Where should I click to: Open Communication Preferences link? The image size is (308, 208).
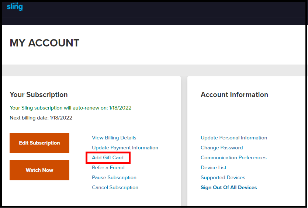tap(233, 157)
